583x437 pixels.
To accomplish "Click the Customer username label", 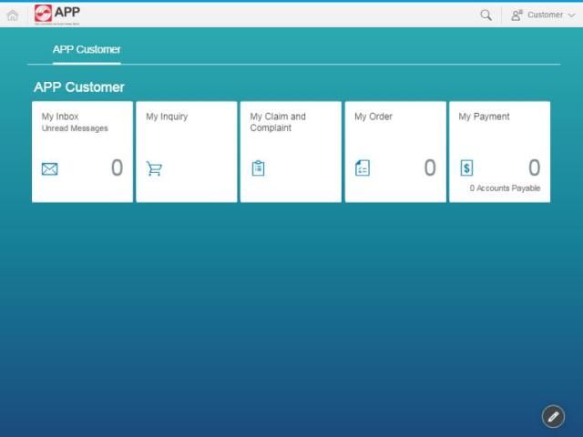I will coord(545,15).
